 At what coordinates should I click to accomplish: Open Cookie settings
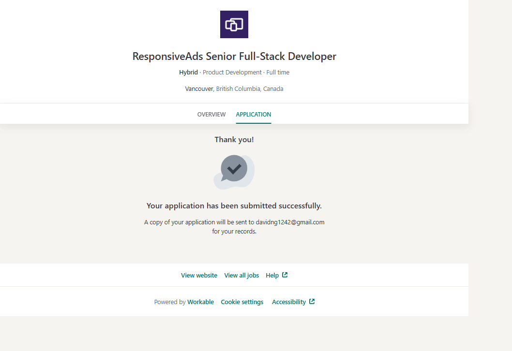click(242, 302)
